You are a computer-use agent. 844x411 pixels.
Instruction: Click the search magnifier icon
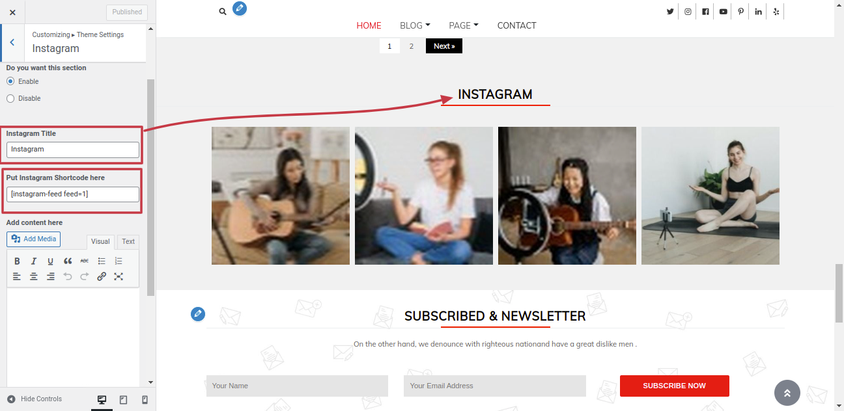tap(223, 11)
